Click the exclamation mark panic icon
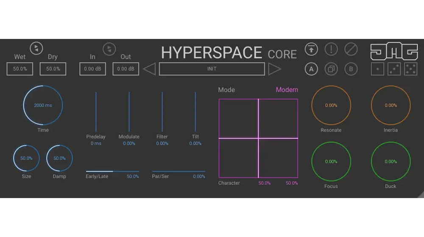Screen dimensions: 424x237 point(331,49)
